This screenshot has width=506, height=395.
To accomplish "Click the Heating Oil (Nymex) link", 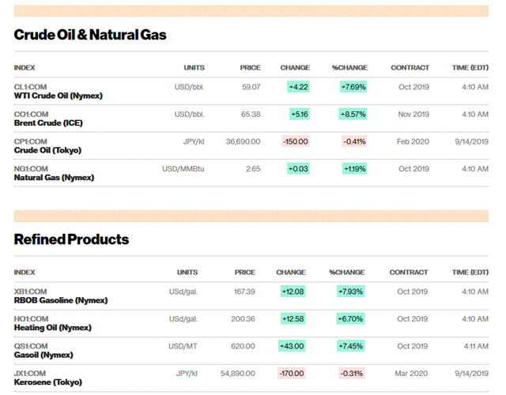I will (x=52, y=328).
